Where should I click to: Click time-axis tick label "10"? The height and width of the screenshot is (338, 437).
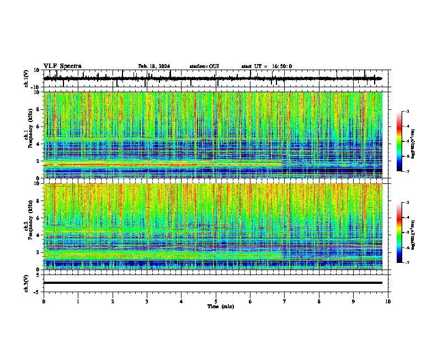click(x=388, y=302)
